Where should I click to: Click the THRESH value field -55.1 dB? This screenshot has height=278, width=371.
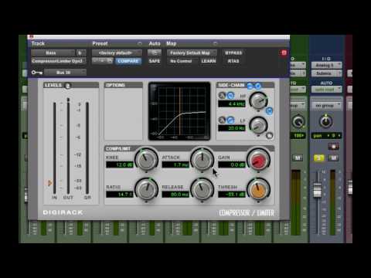pos(232,195)
